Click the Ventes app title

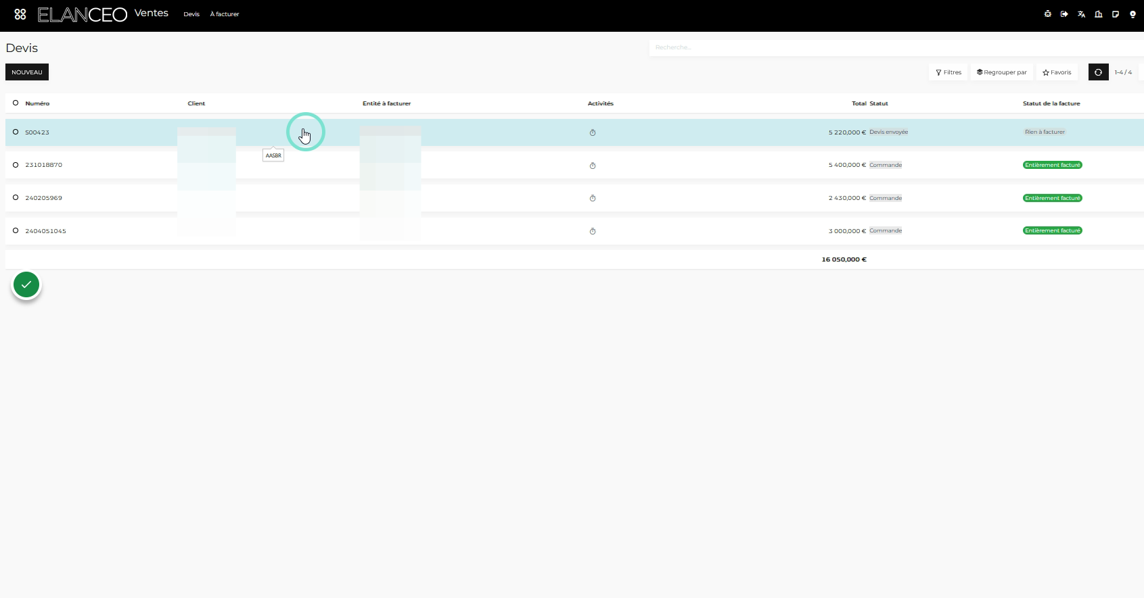152,13
